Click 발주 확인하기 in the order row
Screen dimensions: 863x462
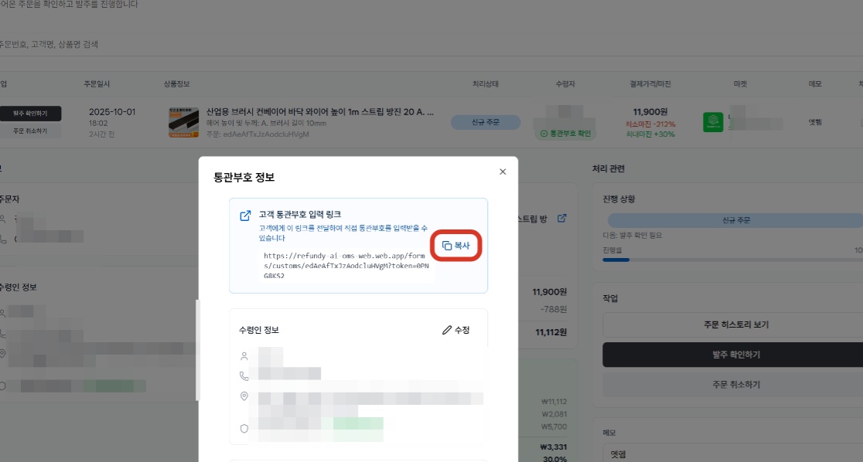tap(30, 114)
